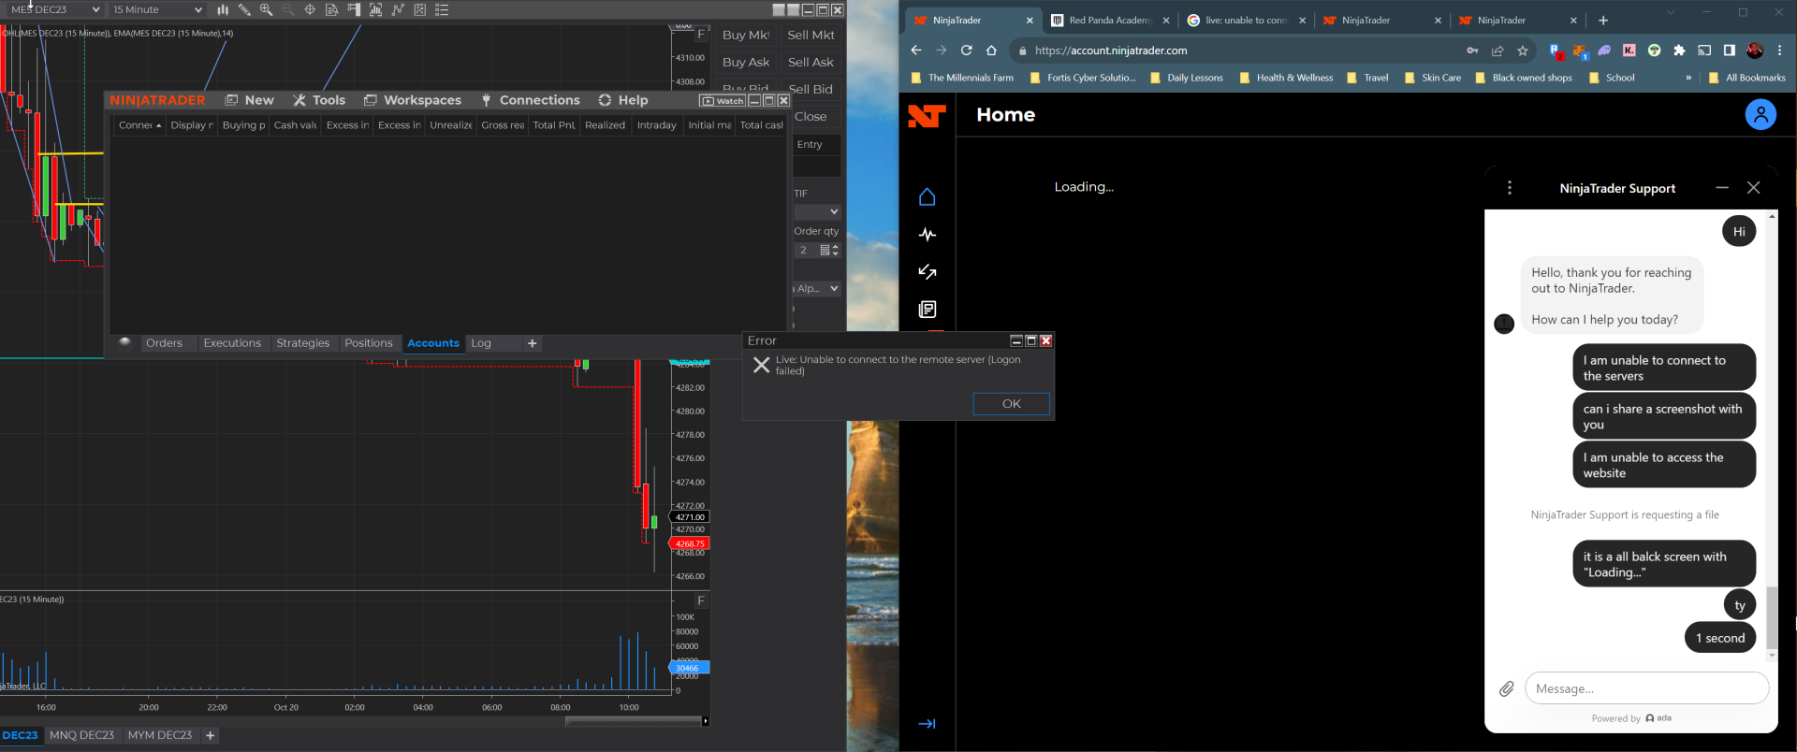Click the support chat vertical scrollbar
Viewport: 1797px width, 752px height.
point(1771,617)
